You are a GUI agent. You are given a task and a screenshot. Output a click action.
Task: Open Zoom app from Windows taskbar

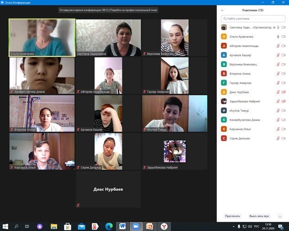[x=136, y=226]
